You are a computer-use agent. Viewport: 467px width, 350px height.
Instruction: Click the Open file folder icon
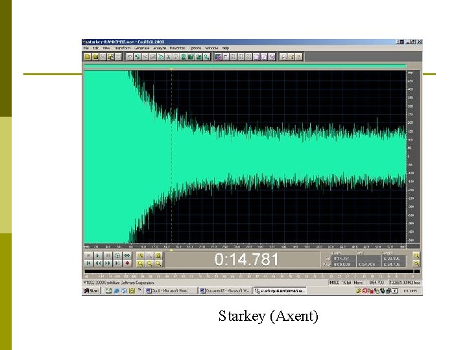(95, 56)
